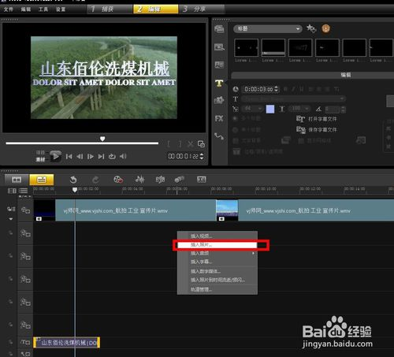Viewport: 394px width, 357px height.
Task: Click the Redo arrow icon
Action: 95,180
